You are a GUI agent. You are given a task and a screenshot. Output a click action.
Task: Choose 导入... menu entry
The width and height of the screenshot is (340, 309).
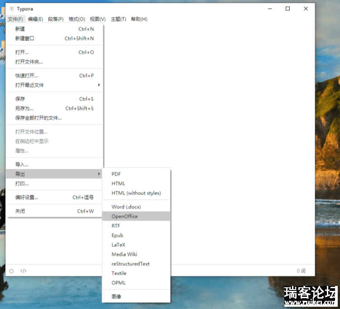[54, 165]
